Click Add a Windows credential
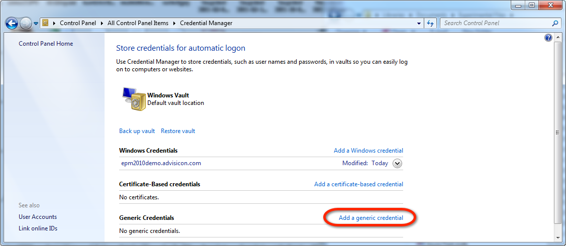 [368, 151]
